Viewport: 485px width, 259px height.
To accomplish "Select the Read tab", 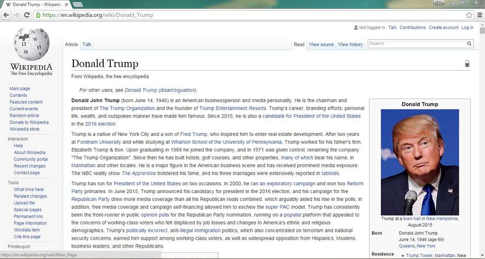I will (x=299, y=44).
